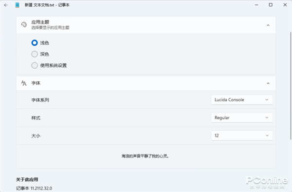Image resolution: width=292 pixels, height=192 pixels.
Task: Click the font preview sentence 海浪的声音平静了我的心灵
Action: click(145, 156)
